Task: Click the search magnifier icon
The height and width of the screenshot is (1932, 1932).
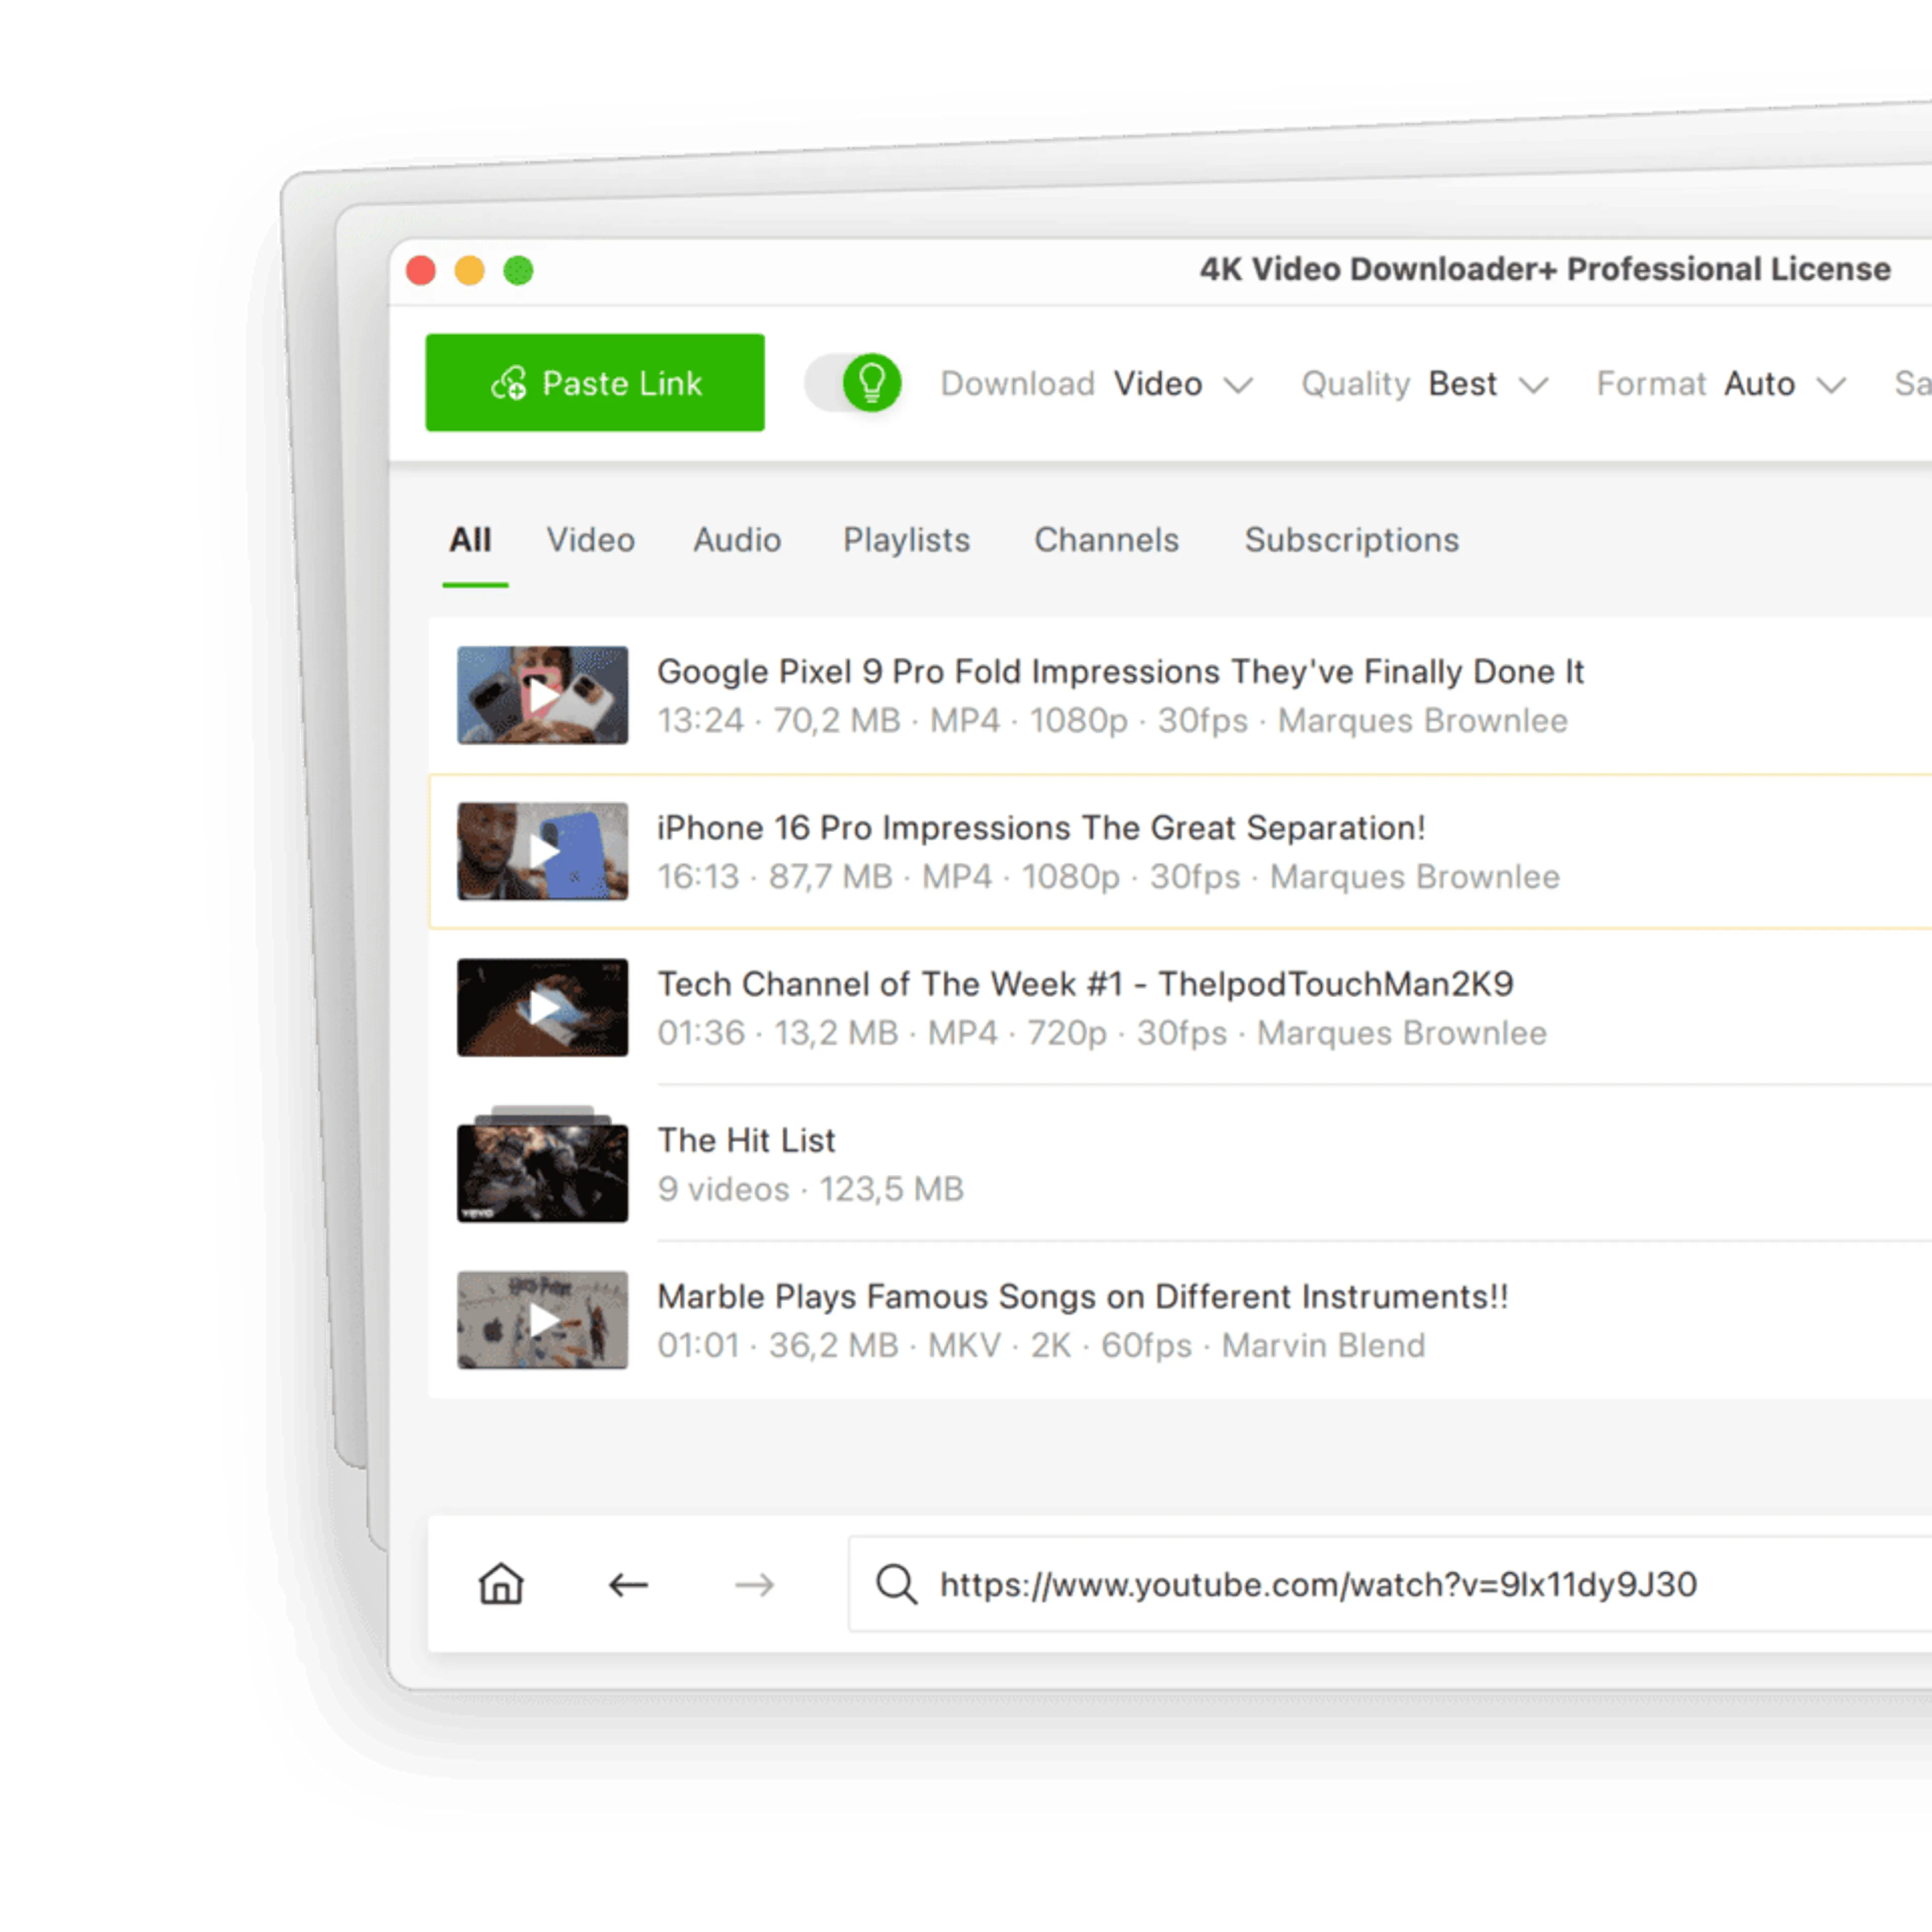Action: 896,1584
